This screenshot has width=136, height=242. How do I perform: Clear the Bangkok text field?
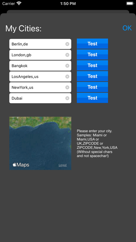pyautogui.click(x=67, y=66)
